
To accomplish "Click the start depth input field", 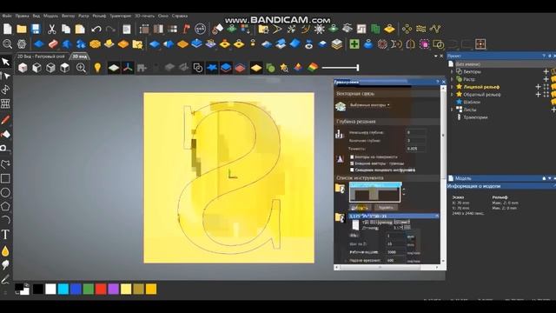I will coord(415,132).
